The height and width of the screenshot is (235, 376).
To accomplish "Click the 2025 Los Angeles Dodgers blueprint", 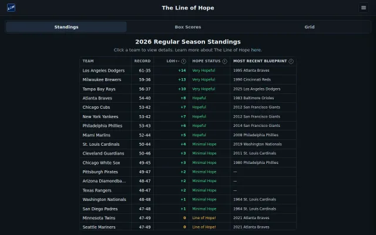I will [257, 89].
